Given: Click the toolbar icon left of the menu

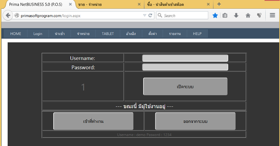Looking at the screenshot, I should [x=259, y=15].
